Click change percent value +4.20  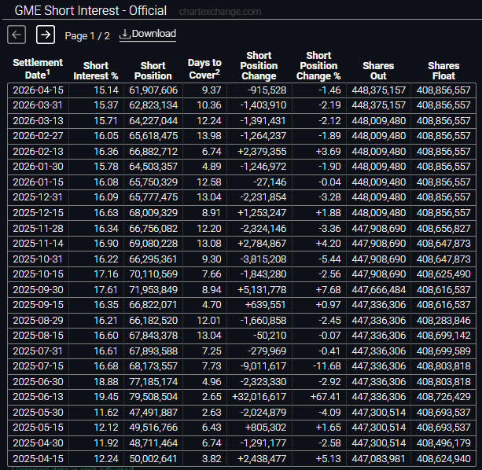pyautogui.click(x=329, y=244)
